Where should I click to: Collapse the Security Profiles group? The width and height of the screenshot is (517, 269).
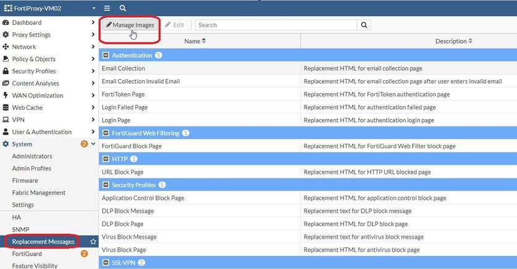(106, 185)
